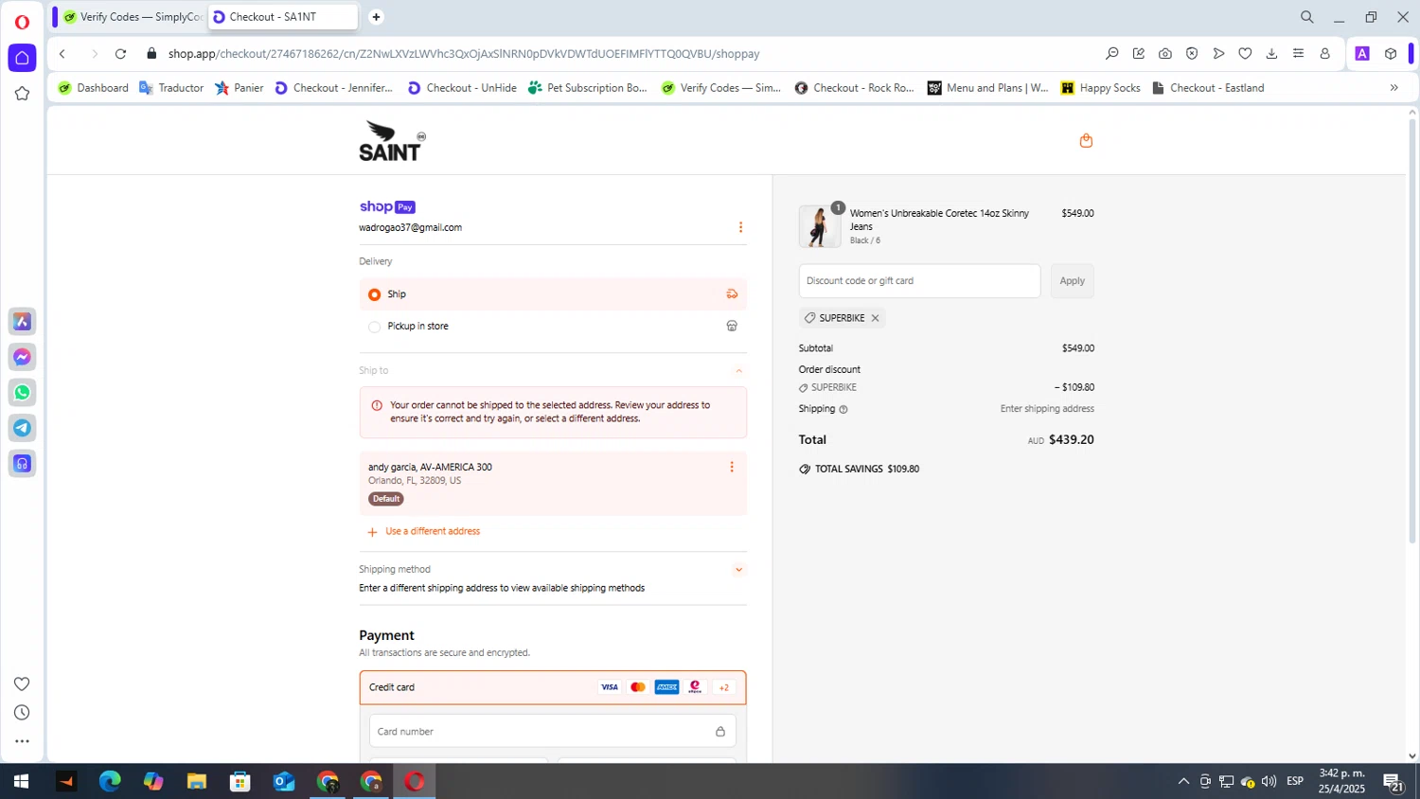Go back to previous page
Viewport: 1420px width, 799px height.
(x=62, y=54)
